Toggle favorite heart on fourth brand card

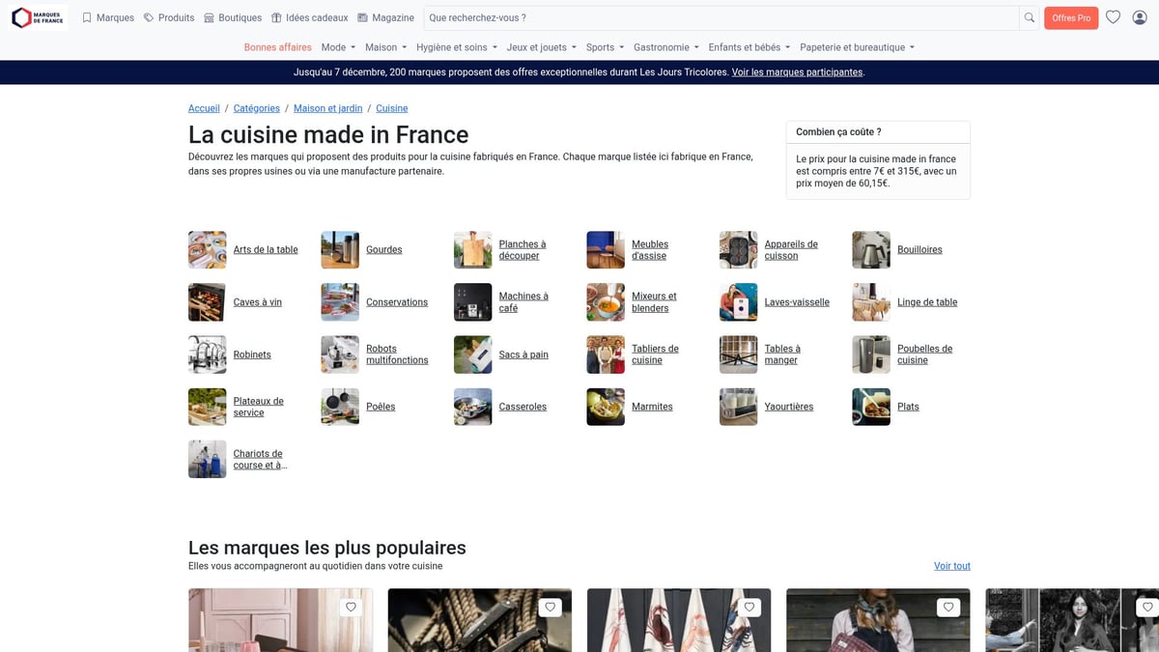tap(948, 608)
